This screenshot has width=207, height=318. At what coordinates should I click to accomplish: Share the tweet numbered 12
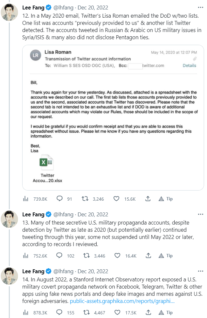tap(148, 199)
